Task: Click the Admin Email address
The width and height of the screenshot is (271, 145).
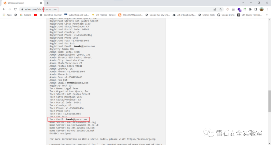Action: [78, 83]
